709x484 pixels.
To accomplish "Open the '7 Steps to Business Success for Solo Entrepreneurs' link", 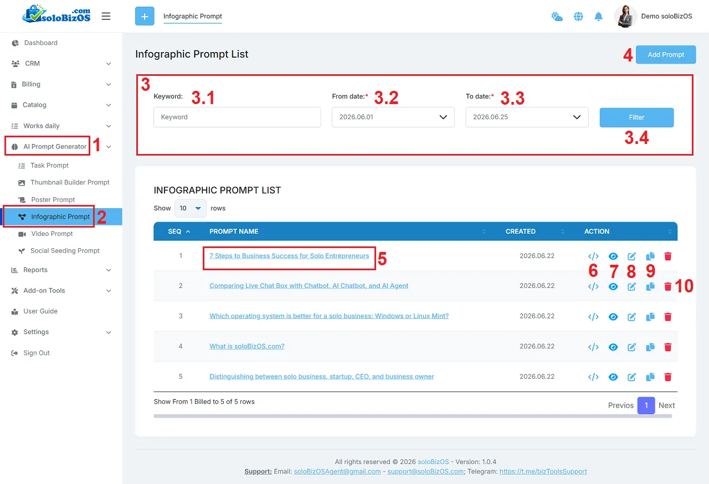I will [x=289, y=256].
